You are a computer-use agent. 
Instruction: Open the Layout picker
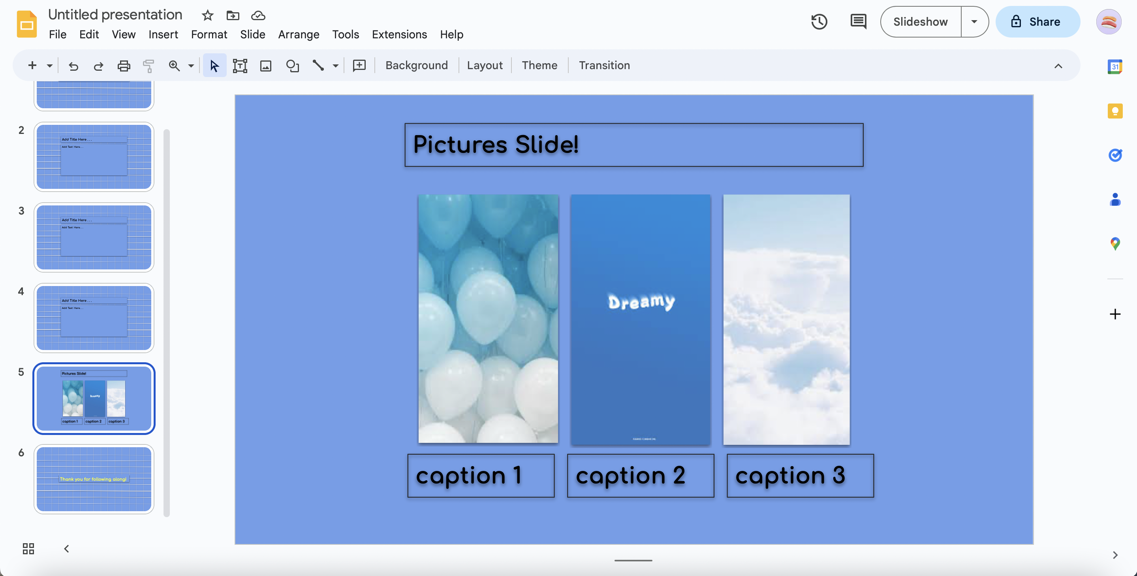(x=484, y=65)
